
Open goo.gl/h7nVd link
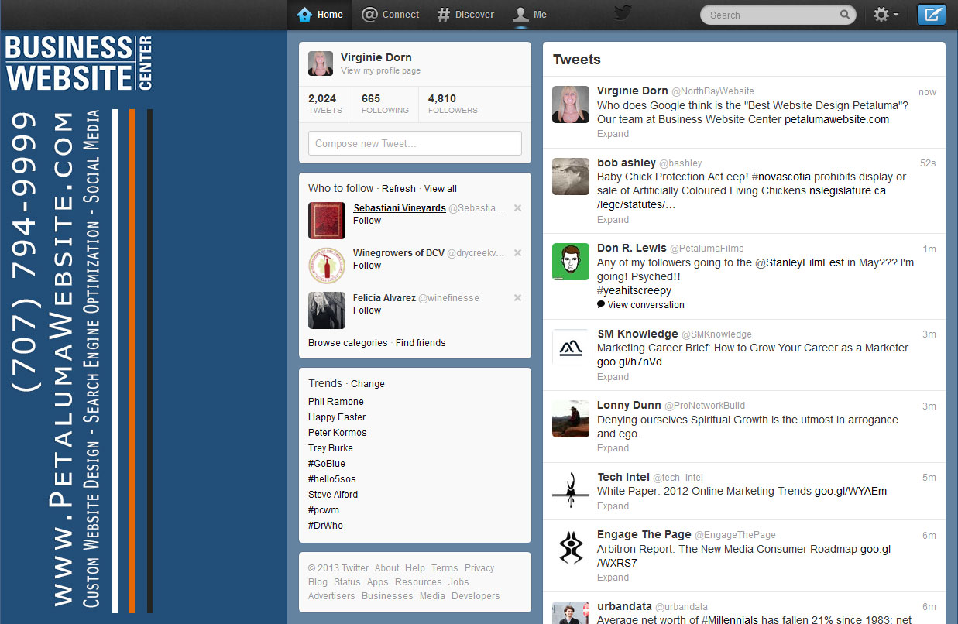tap(630, 362)
